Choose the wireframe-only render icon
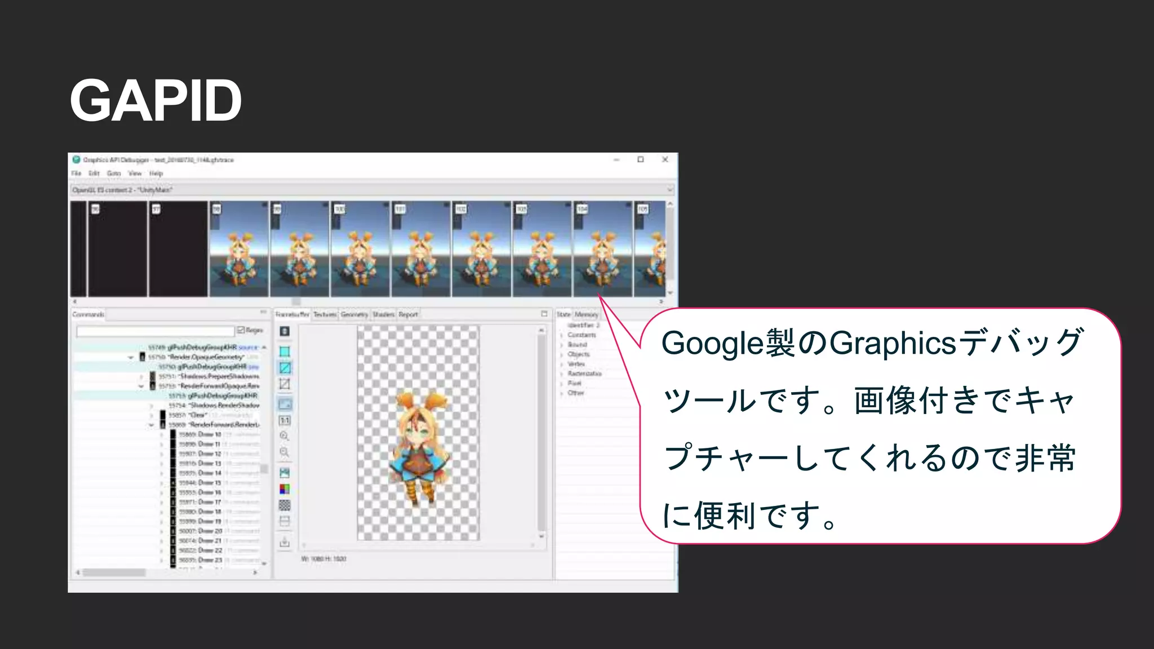This screenshot has height=649, width=1154. point(285,384)
